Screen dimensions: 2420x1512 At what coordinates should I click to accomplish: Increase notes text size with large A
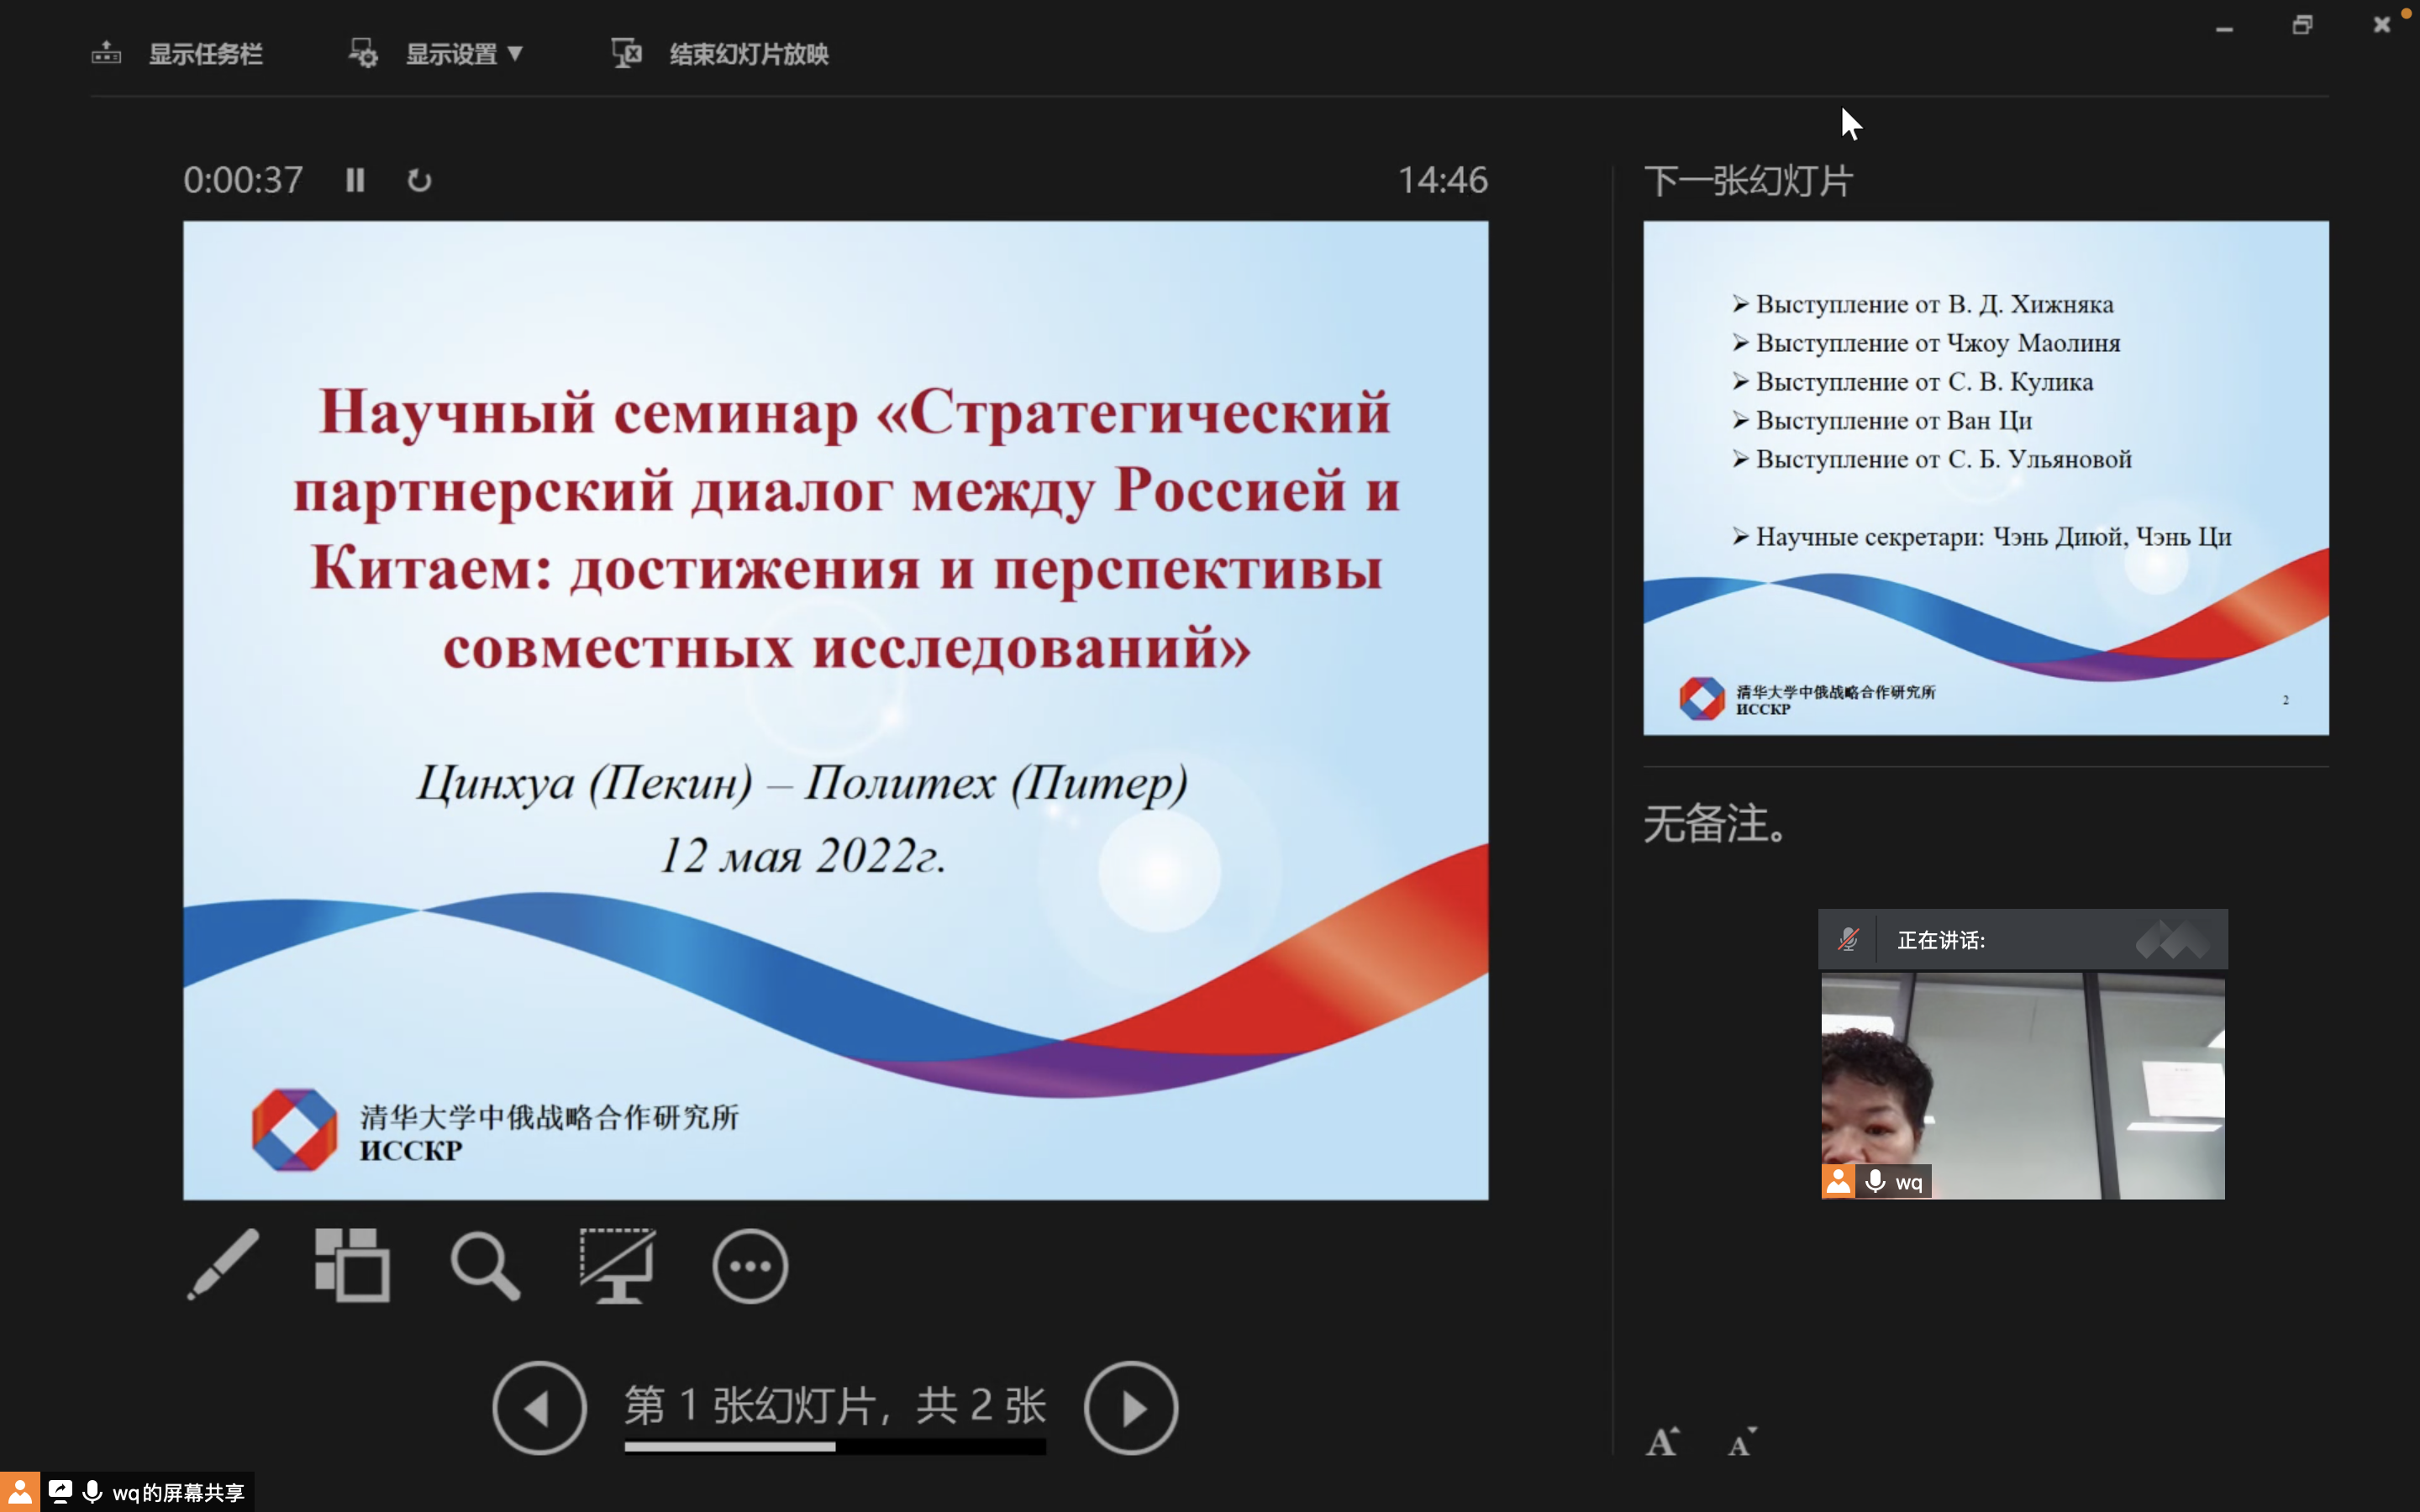coord(1662,1442)
